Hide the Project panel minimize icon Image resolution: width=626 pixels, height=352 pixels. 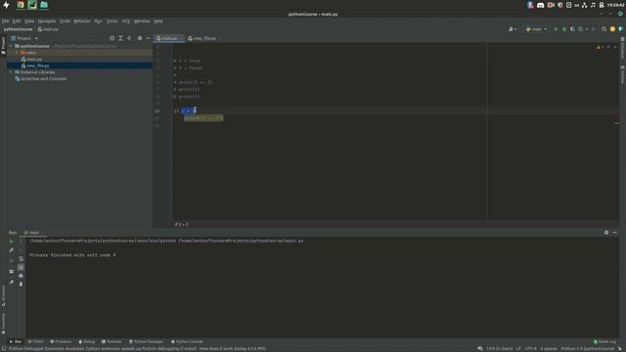click(148, 38)
